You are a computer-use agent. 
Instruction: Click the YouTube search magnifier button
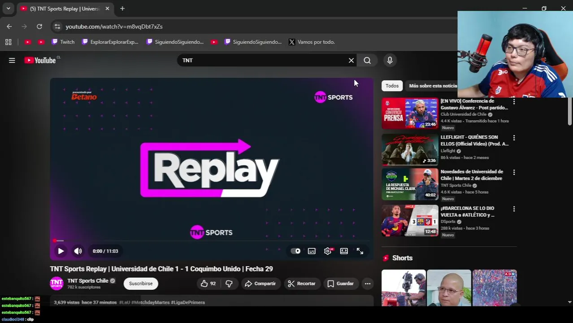point(367,60)
